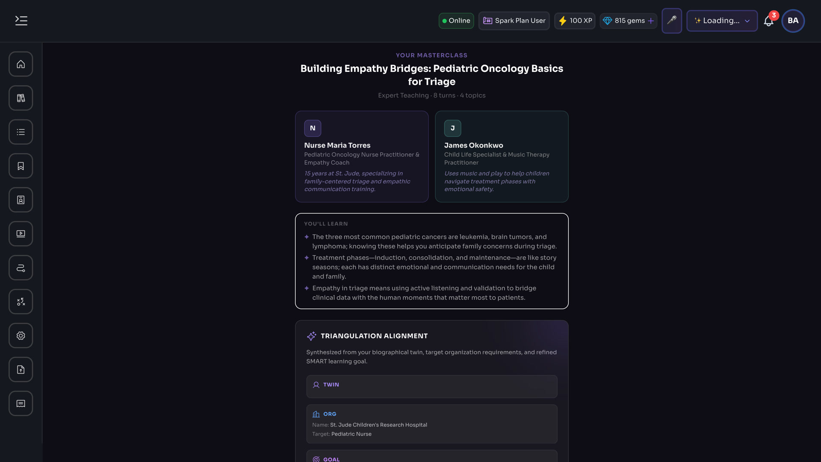This screenshot has height=462, width=821.
Task: Open the messages chat sidebar icon
Action: point(21,403)
